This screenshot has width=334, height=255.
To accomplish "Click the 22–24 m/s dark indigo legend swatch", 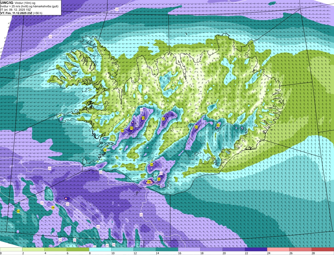I will [256, 249].
